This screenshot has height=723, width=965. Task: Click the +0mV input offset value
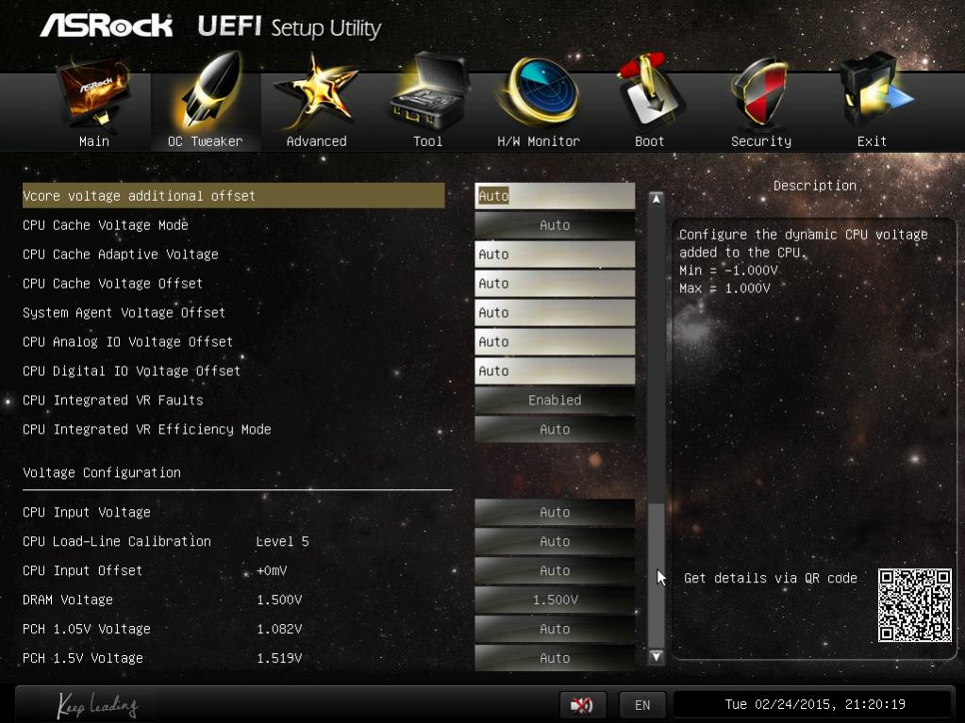click(272, 570)
